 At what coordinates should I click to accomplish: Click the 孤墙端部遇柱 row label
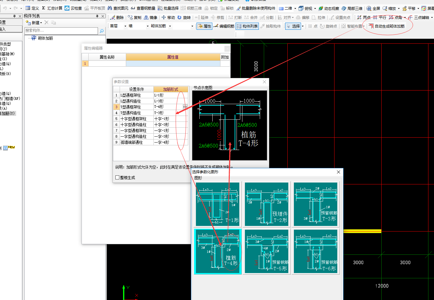point(136,142)
